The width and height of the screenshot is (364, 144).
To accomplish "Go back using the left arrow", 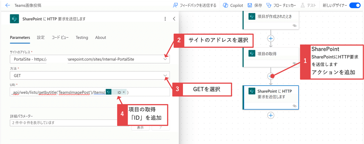I will pyautogui.click(x=8, y=5).
